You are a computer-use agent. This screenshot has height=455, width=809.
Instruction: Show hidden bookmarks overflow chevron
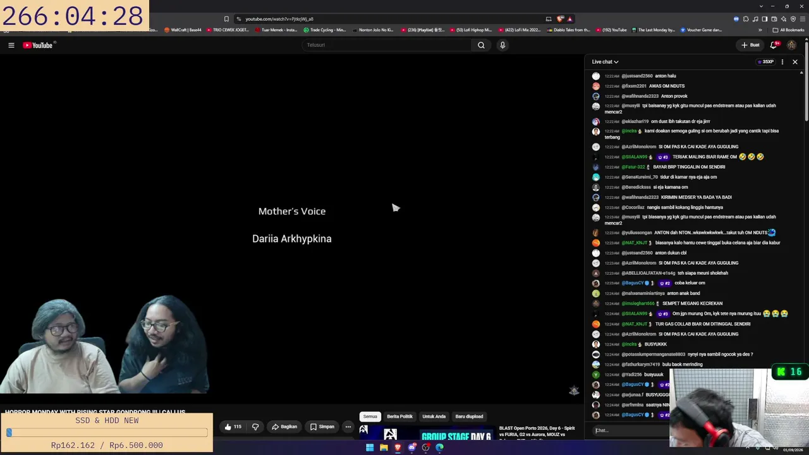(x=760, y=30)
